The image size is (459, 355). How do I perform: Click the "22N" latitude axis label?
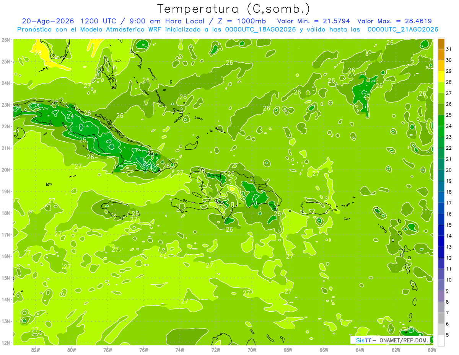point(6,126)
